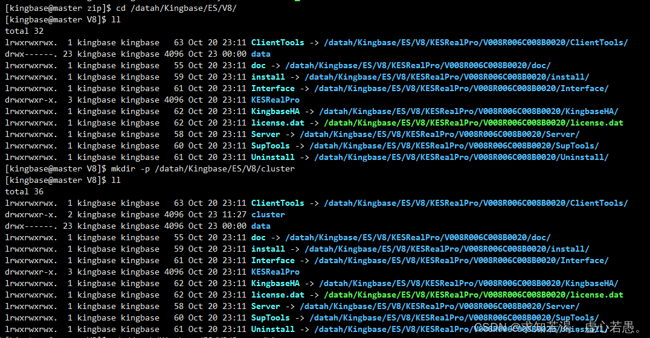650x338 pixels.
Task: Click the cd /datah/Kingbase/ES/V8/ command text
Action: (176, 8)
